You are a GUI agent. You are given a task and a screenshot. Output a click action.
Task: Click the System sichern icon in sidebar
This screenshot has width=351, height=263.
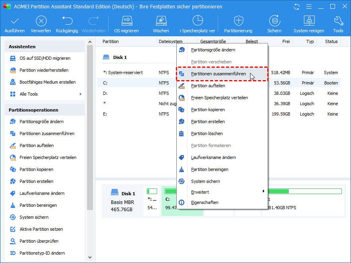pyautogui.click(x=13, y=217)
